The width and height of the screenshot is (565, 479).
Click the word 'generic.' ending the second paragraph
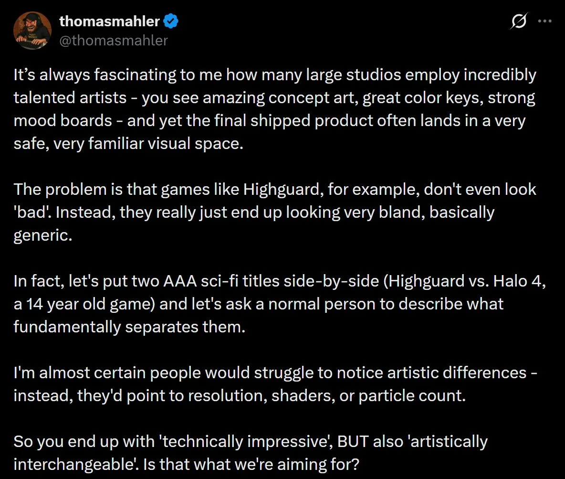point(42,235)
